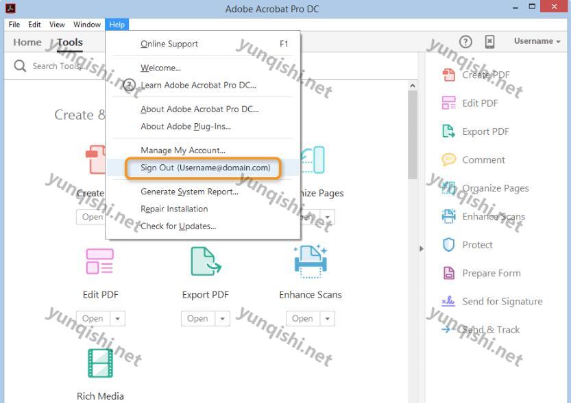Open the File menu

[x=14, y=25]
